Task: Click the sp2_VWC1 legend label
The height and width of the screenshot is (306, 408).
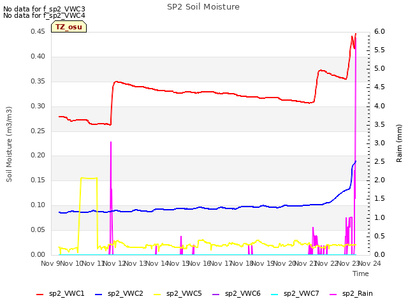Action: 66,293
